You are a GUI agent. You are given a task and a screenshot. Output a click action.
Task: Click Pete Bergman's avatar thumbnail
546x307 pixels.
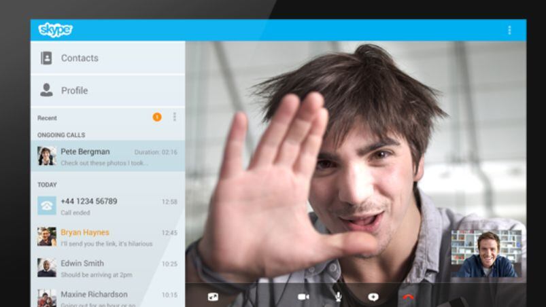(47, 156)
